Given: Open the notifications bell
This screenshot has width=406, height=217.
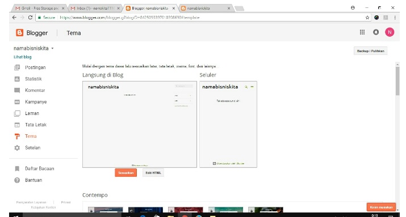Looking at the screenshot, I should (376, 32).
